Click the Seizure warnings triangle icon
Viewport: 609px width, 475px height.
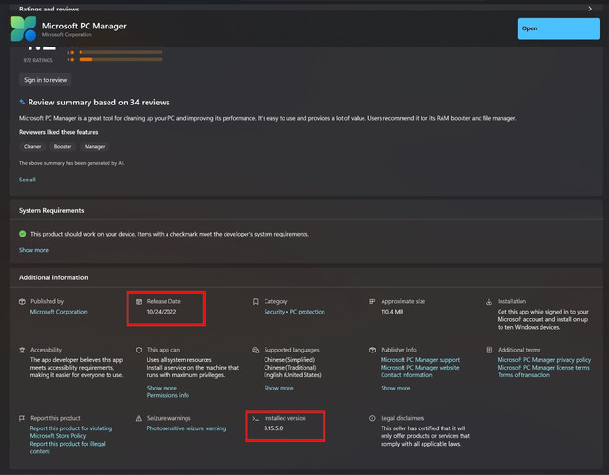tap(139, 418)
